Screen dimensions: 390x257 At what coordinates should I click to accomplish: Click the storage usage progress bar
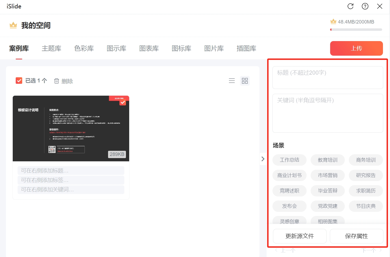(x=356, y=30)
